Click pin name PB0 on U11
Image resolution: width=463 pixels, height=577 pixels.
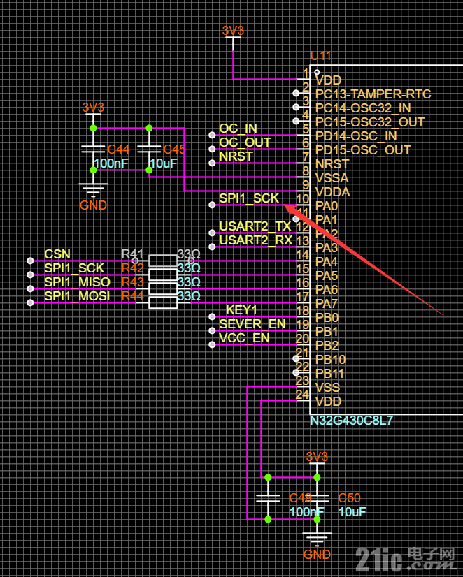[327, 318]
